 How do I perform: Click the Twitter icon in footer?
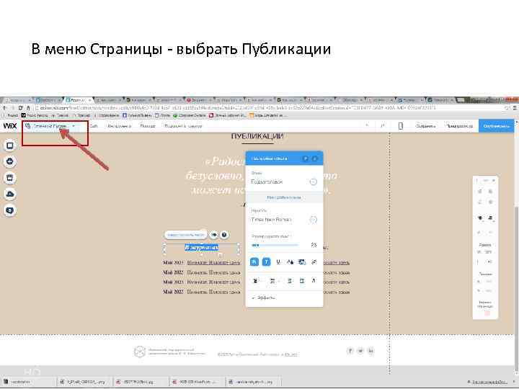[360, 351]
